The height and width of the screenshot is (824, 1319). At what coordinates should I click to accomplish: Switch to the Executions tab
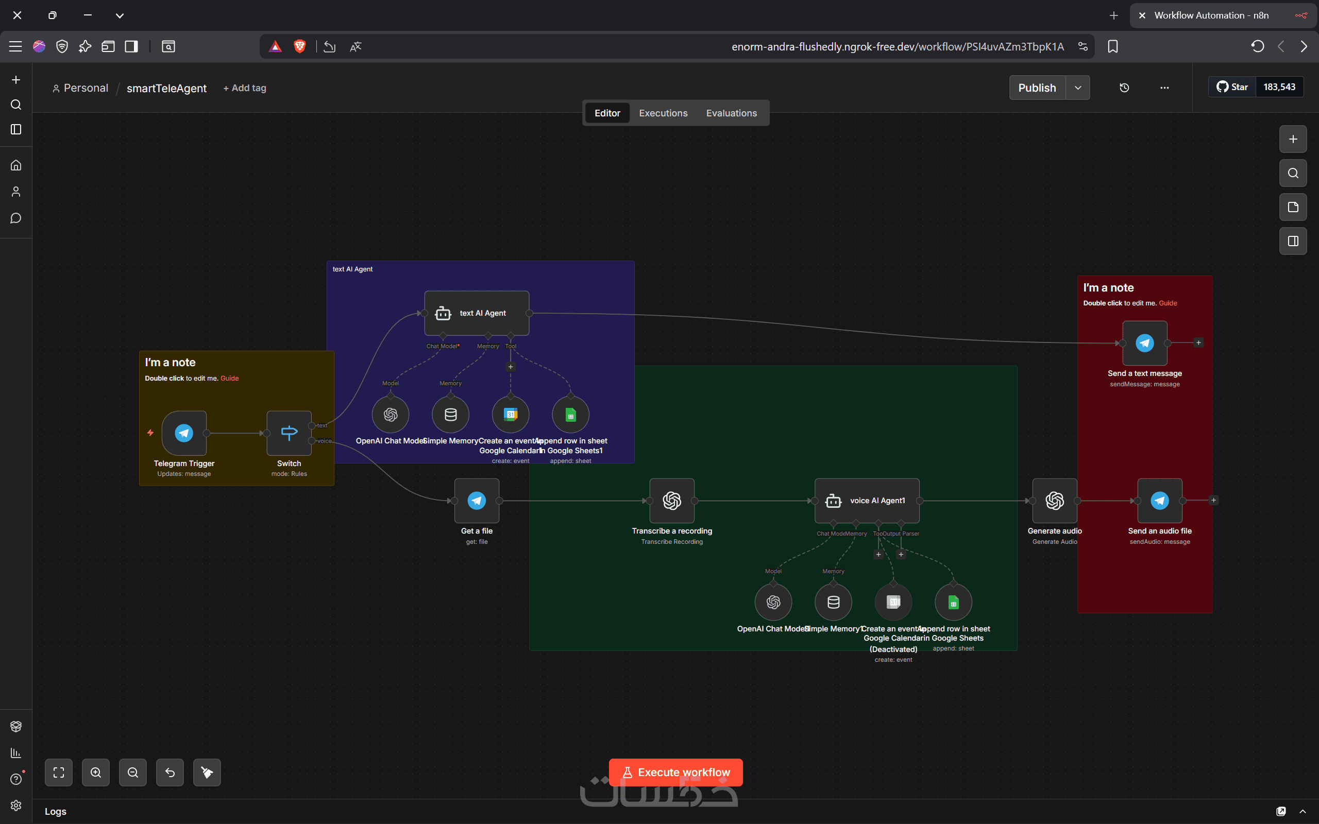point(663,113)
